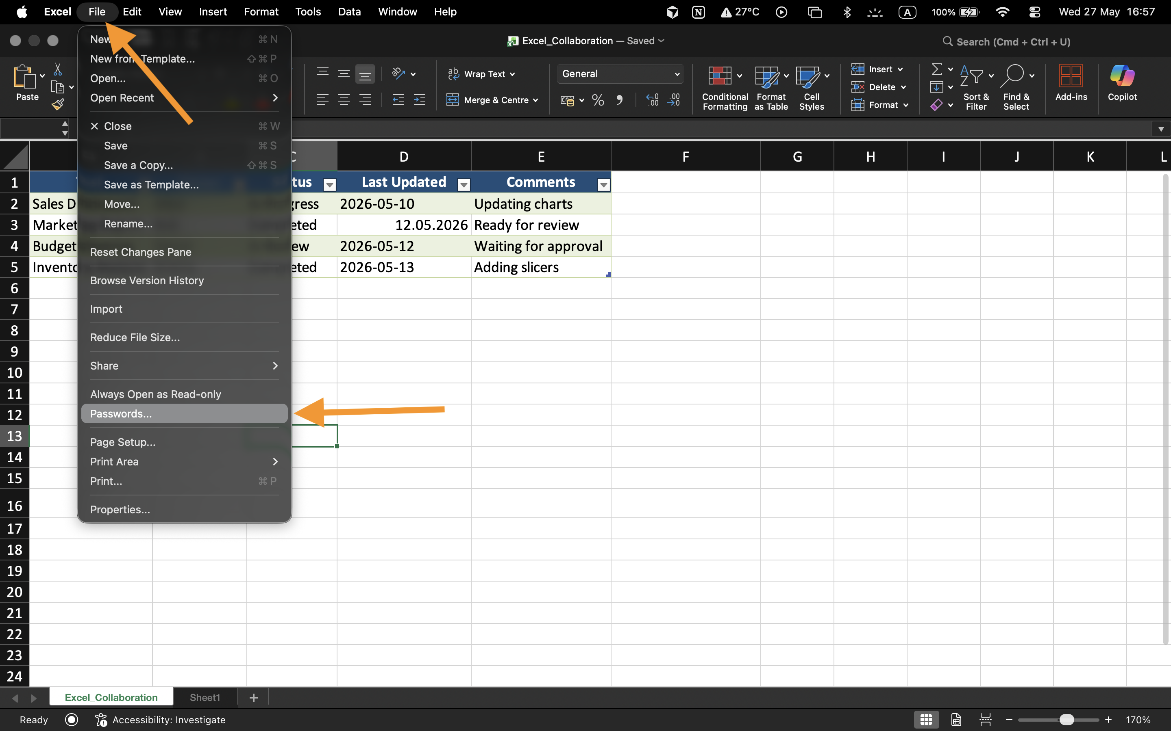Expand the Delete cells dropdown arrow
1171x731 pixels.
click(903, 87)
